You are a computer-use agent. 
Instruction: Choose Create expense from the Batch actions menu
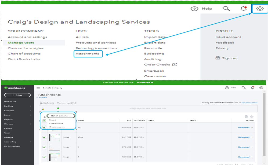pos(57,127)
